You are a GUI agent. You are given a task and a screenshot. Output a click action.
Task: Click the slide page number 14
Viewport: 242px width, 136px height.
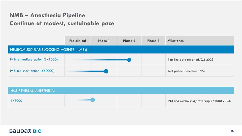[232, 131]
